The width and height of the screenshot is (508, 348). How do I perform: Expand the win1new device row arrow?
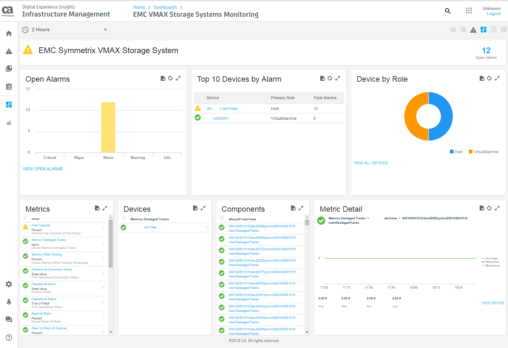click(208, 227)
